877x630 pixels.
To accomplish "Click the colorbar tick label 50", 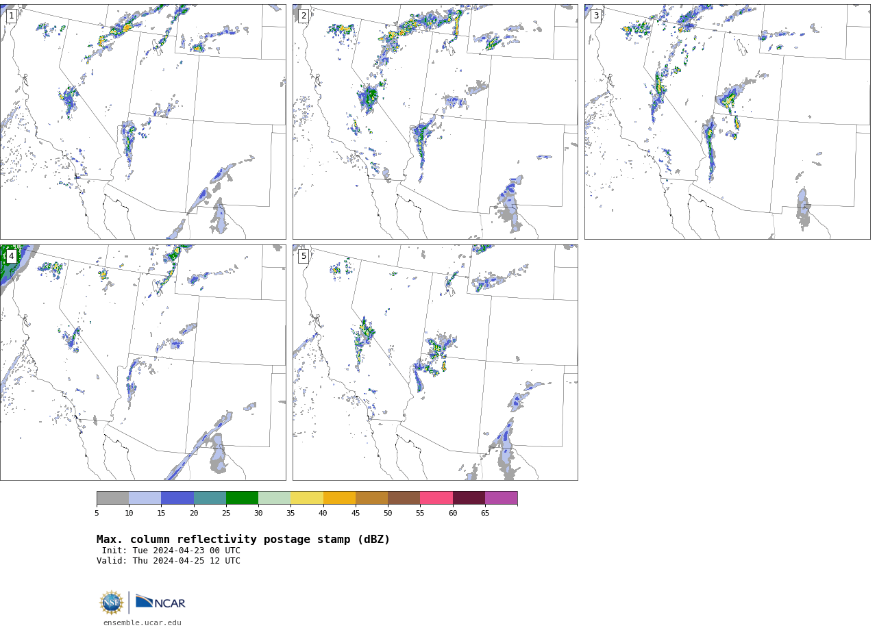I will point(388,513).
